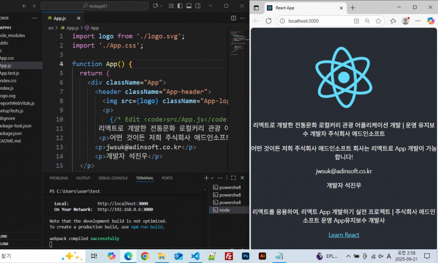Show hidden system tray icons chevron
438x263 pixels.
click(348, 256)
